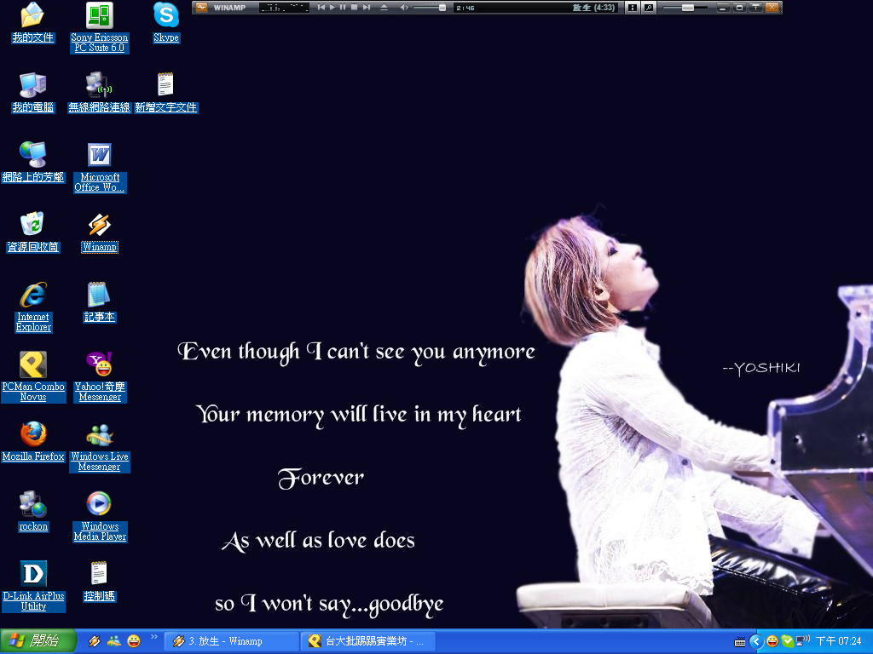Screen dimensions: 873x654
Task: Expand the Quick Launch overflow chevron
Action: tap(154, 637)
